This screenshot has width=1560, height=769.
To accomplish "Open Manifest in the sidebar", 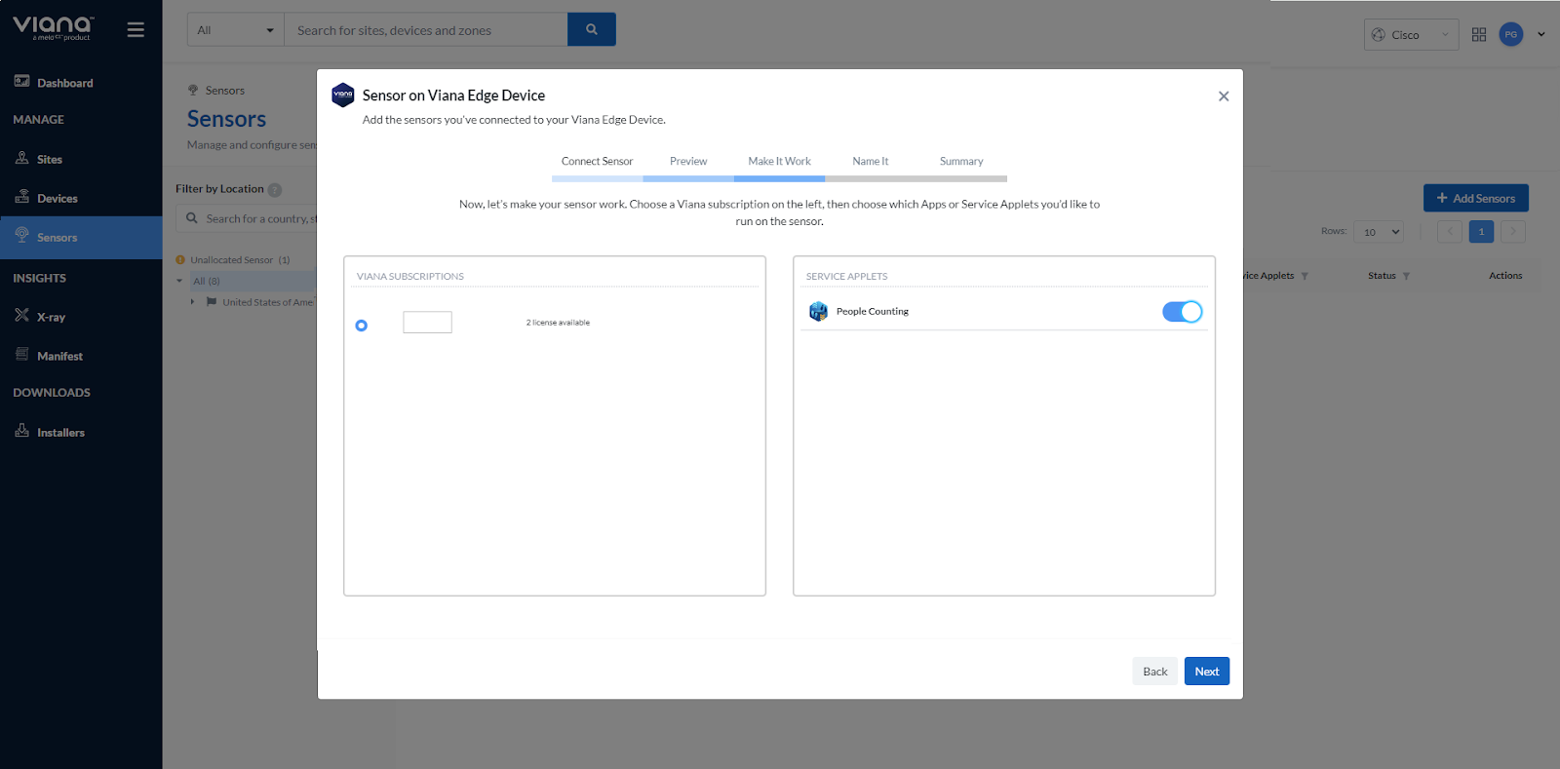I will pos(59,357).
